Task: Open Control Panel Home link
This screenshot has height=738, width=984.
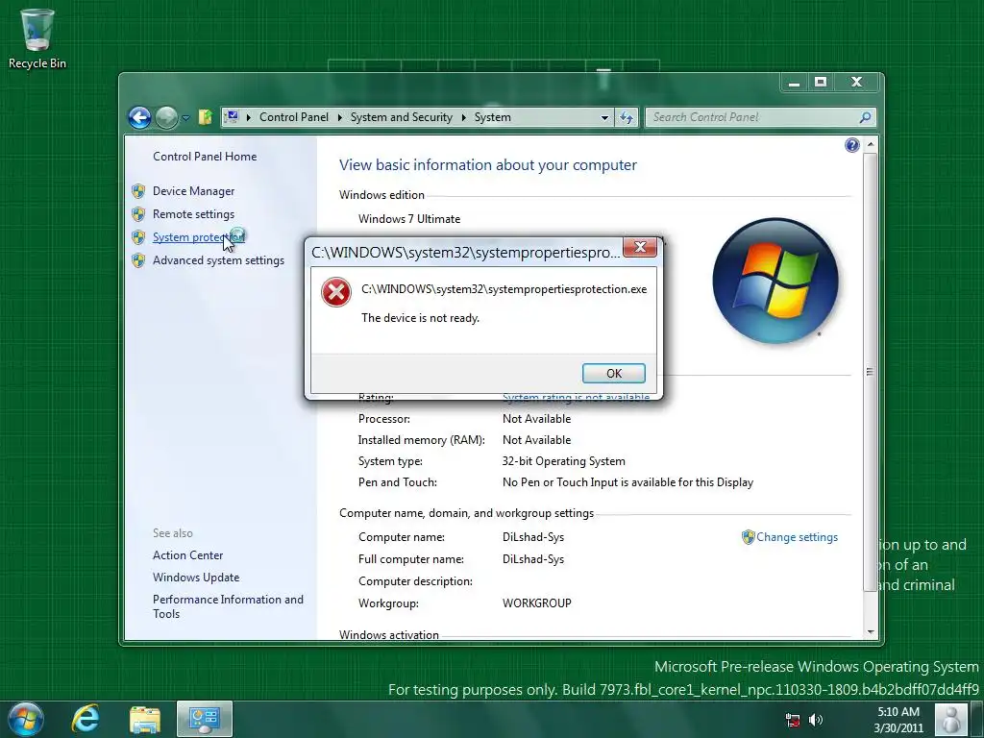Action: pos(205,157)
